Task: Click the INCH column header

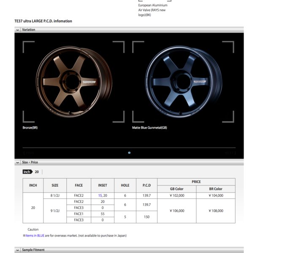Action: (33, 185)
